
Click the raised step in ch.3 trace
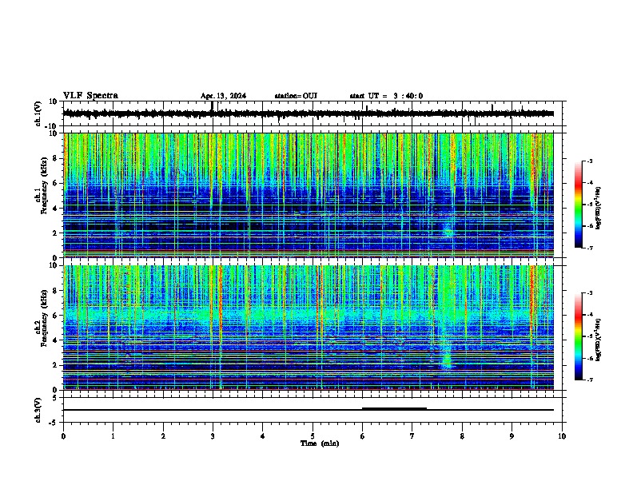(x=394, y=409)
